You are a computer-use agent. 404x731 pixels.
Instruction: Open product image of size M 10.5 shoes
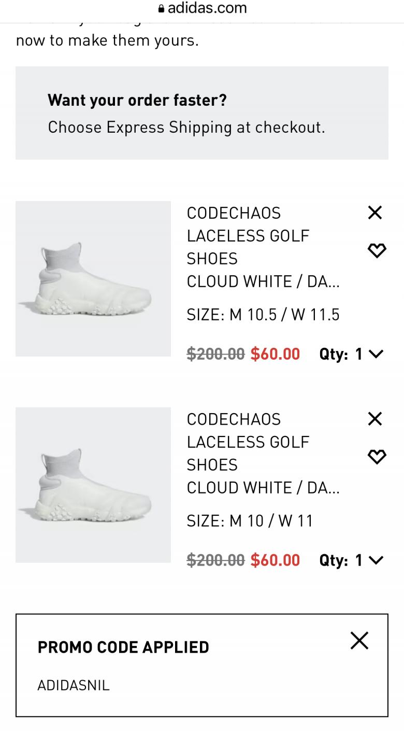tap(93, 279)
